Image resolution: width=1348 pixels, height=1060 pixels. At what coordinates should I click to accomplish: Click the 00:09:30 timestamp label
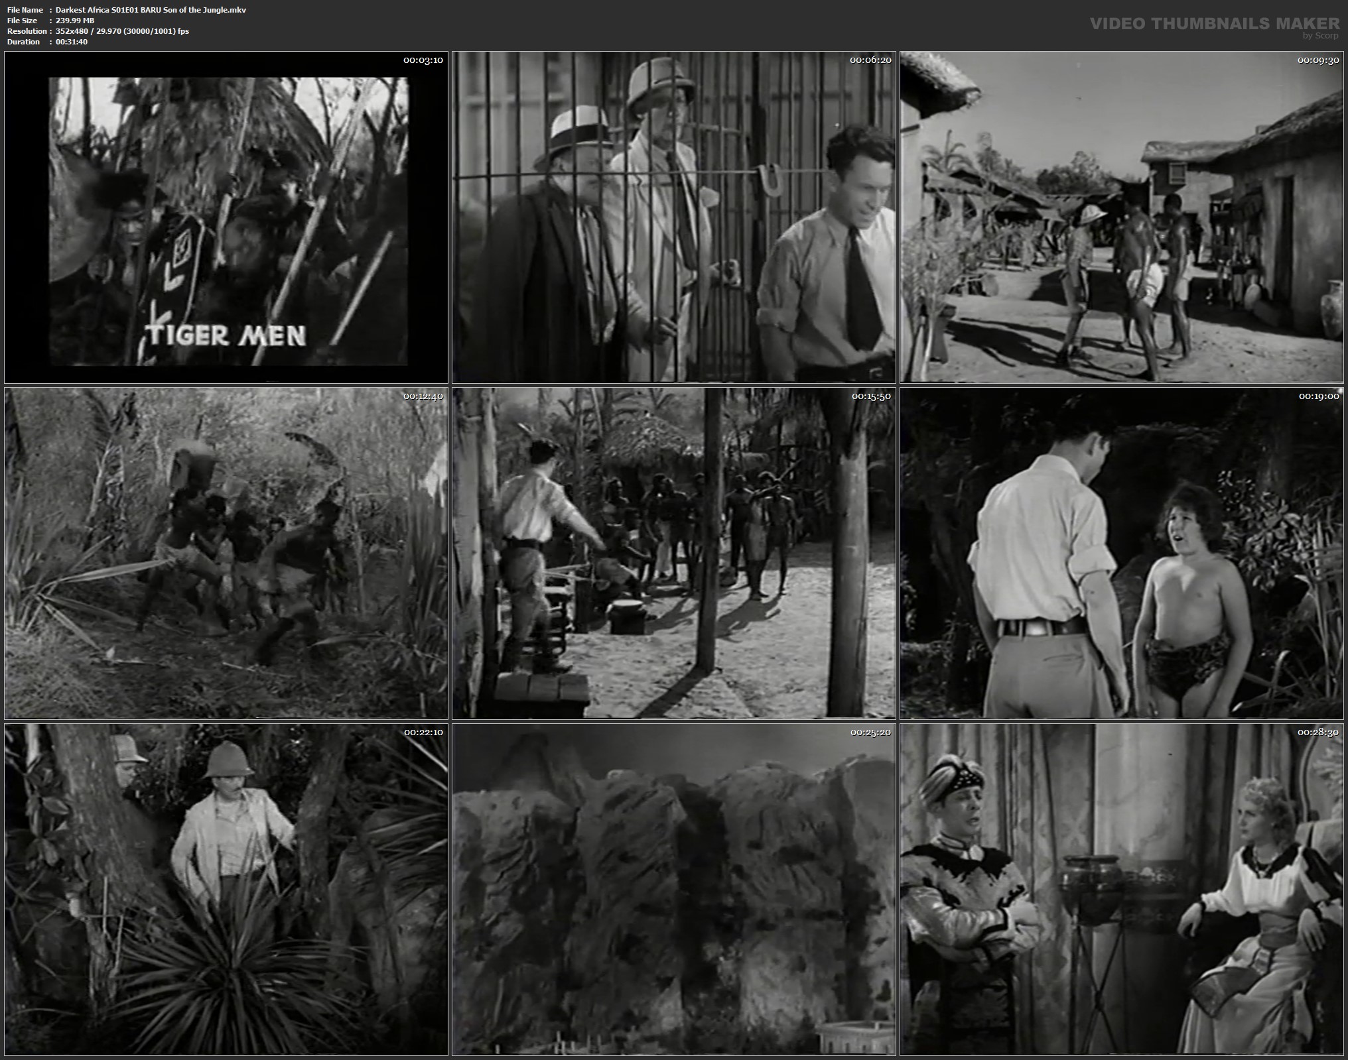(1318, 60)
